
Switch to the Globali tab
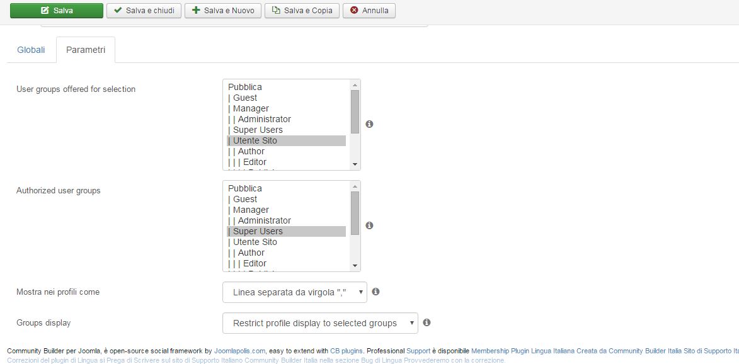pyautogui.click(x=32, y=50)
